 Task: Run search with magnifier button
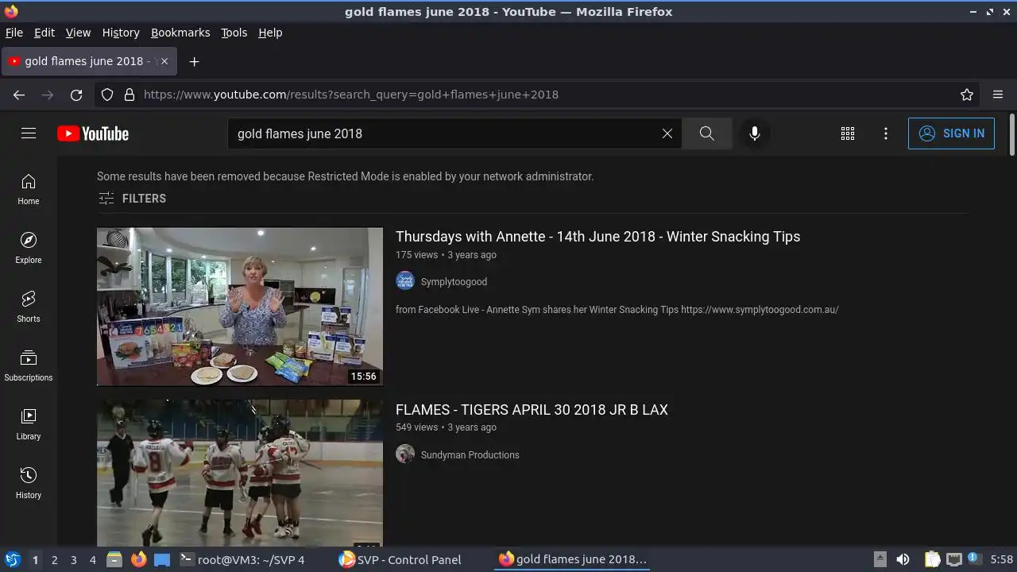[707, 133]
